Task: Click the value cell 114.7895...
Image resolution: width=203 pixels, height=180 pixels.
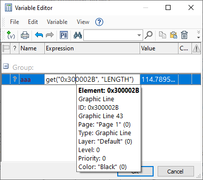Action: (159, 79)
